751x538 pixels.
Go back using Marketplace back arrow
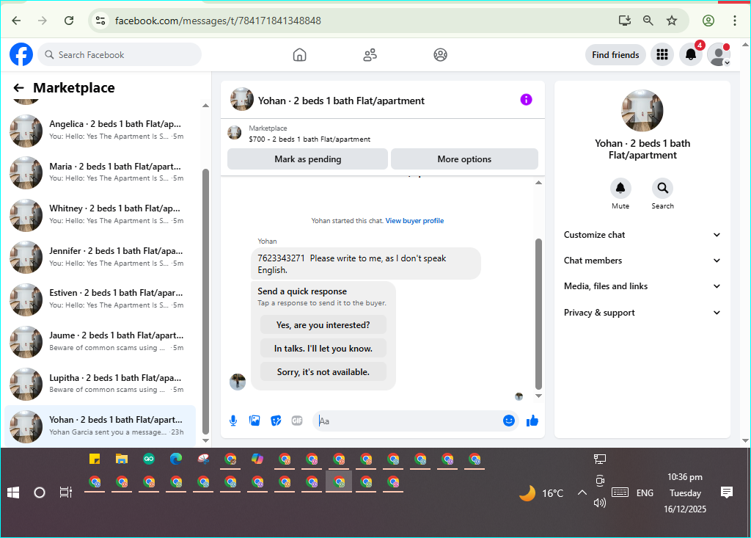[18, 88]
